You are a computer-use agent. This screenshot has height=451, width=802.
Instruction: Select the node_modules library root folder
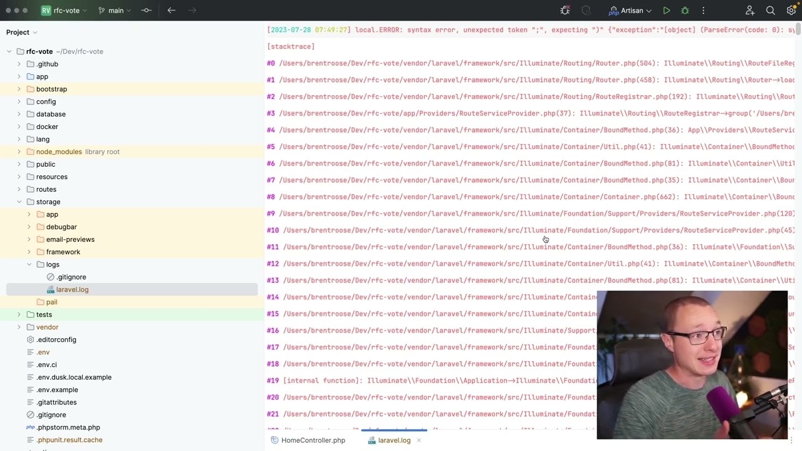coord(59,152)
